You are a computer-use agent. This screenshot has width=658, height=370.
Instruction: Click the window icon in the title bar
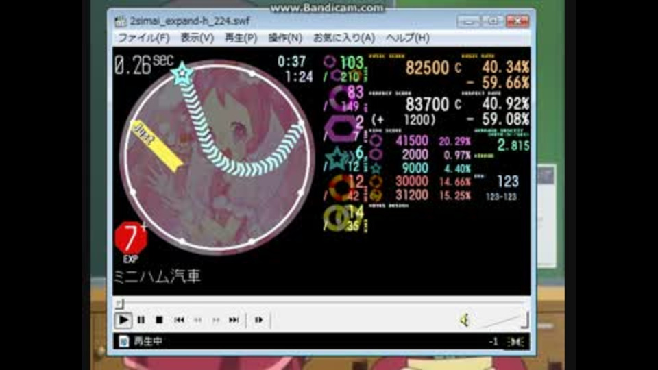tap(121, 21)
